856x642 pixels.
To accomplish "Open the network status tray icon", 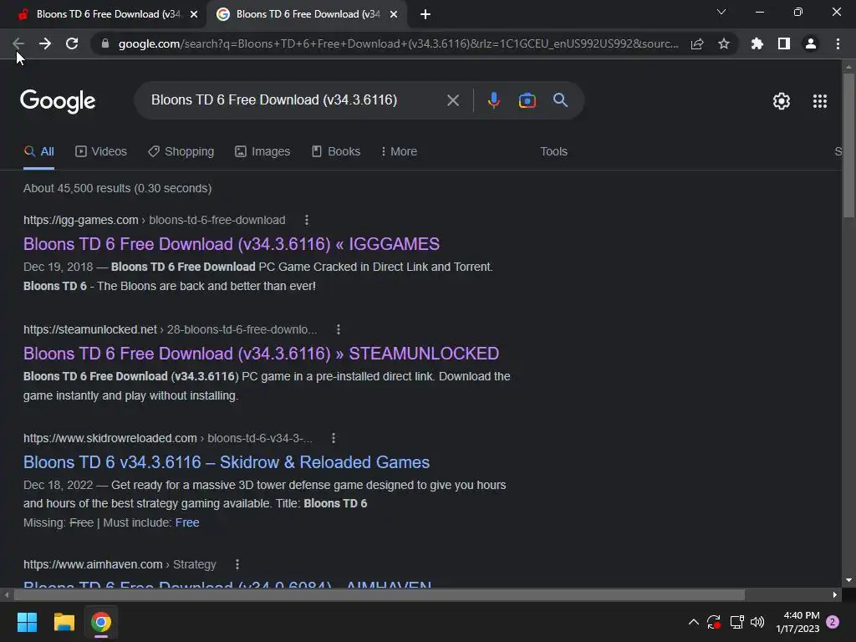I will tap(737, 622).
